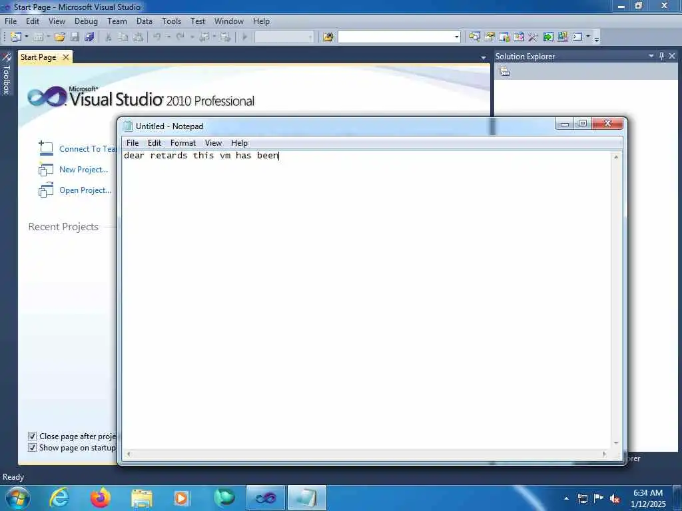
Task: Select the Start Page tab
Action: [x=38, y=57]
